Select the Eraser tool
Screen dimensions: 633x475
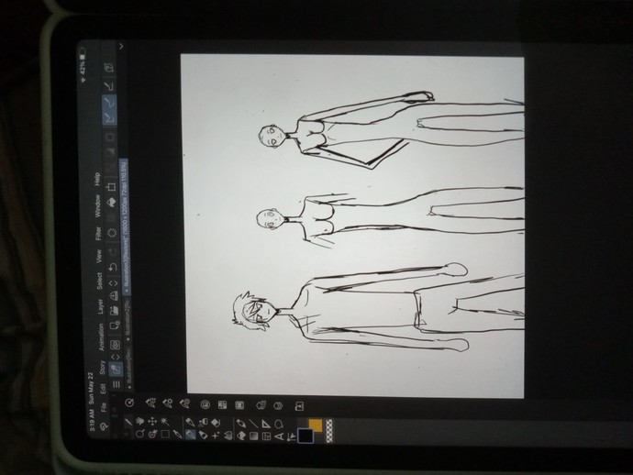[x=216, y=422]
